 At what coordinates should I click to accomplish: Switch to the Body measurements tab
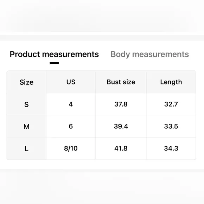(149, 55)
